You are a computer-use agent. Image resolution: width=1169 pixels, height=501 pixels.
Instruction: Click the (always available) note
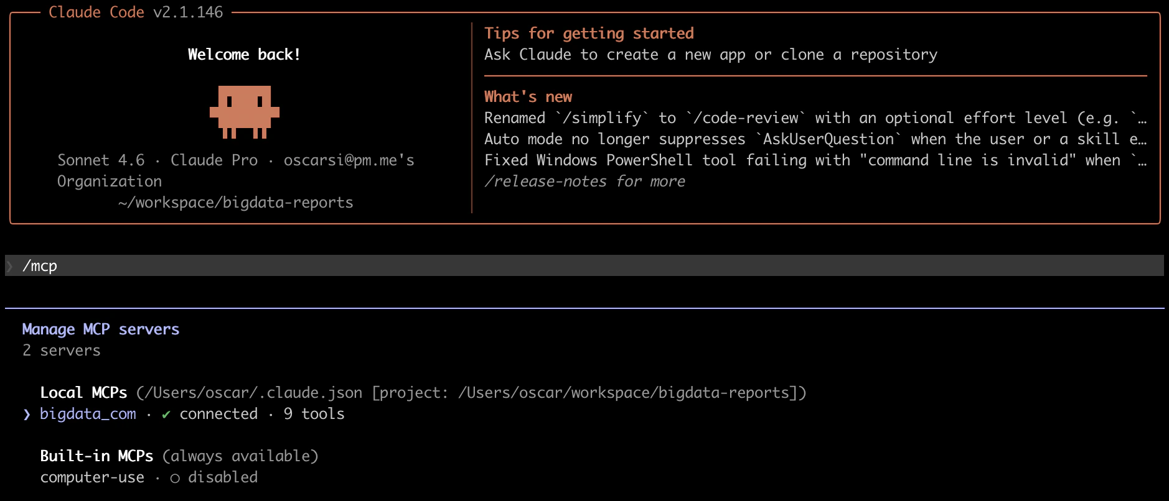coord(240,456)
